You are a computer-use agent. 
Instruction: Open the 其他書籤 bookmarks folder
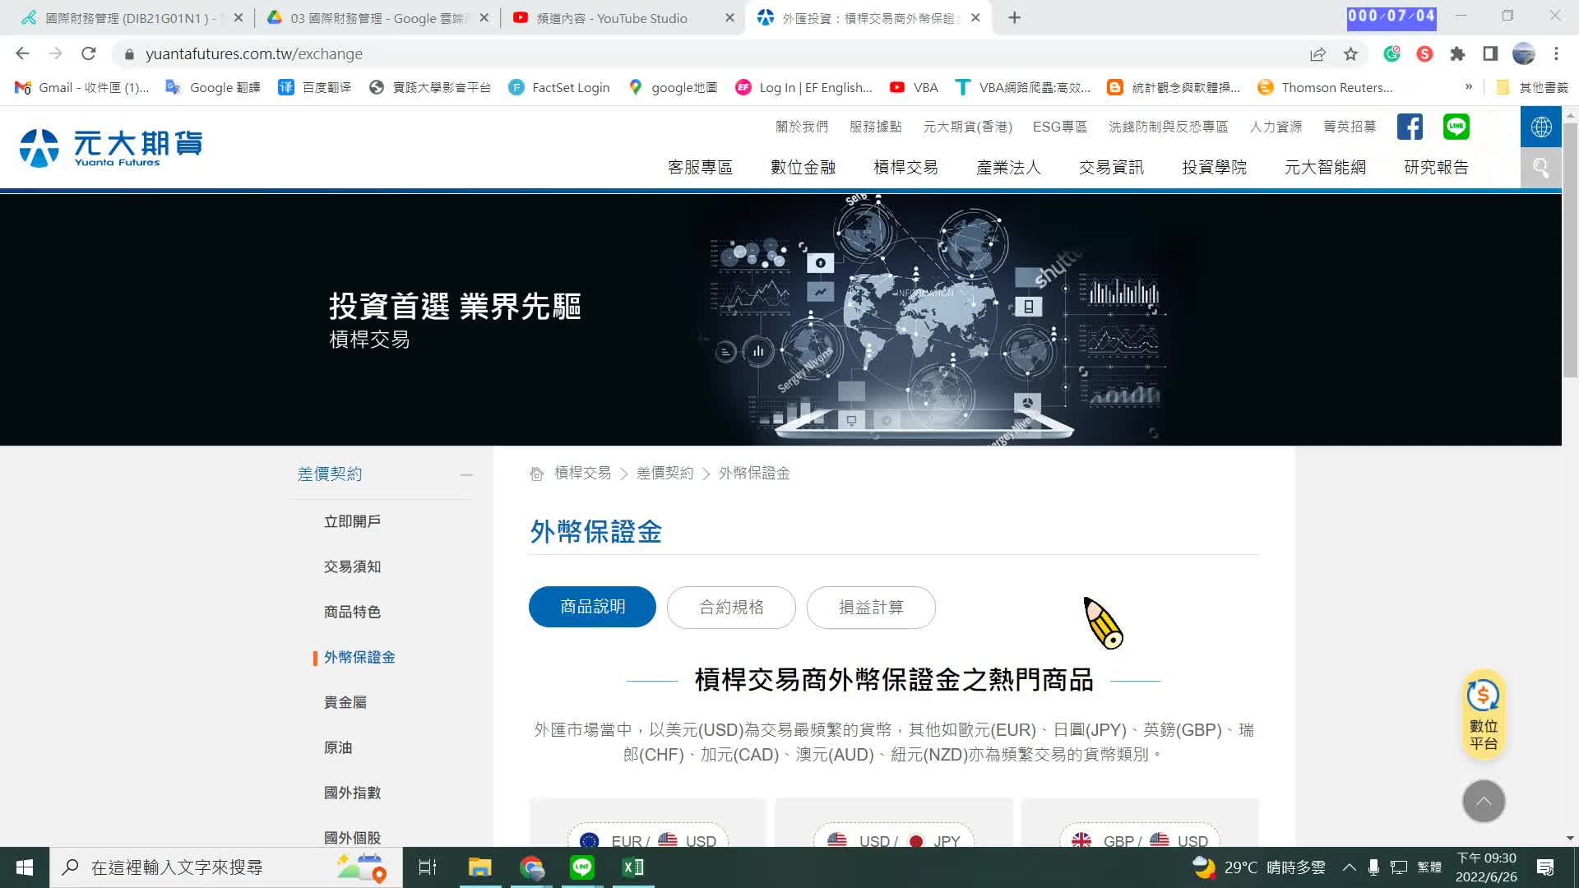pos(1532,87)
